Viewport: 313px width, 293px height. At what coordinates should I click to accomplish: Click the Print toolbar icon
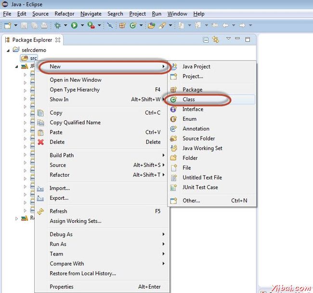click(44, 25)
